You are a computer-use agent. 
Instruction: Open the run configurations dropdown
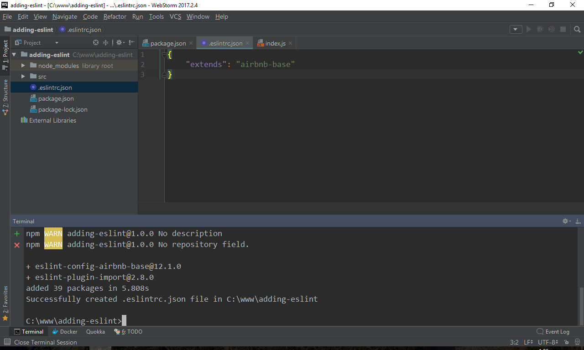click(x=516, y=29)
